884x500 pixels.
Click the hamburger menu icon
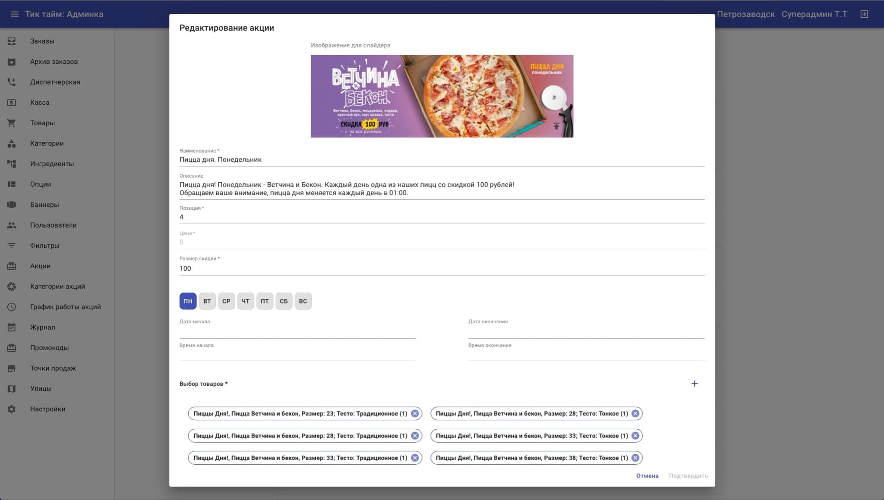pyautogui.click(x=15, y=14)
